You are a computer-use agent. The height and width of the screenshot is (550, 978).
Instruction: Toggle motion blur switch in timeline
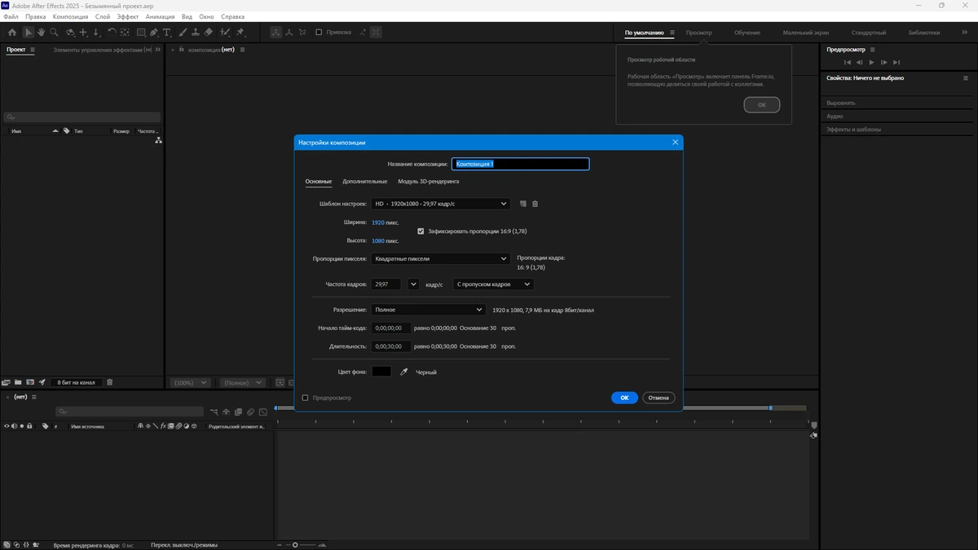(x=251, y=411)
